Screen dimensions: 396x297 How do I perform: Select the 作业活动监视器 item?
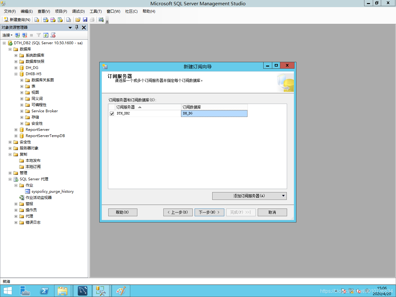39,198
